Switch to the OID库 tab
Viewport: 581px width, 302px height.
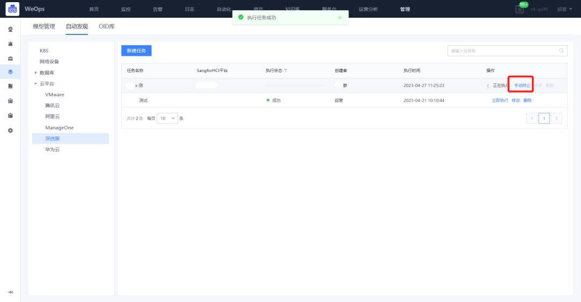(107, 26)
